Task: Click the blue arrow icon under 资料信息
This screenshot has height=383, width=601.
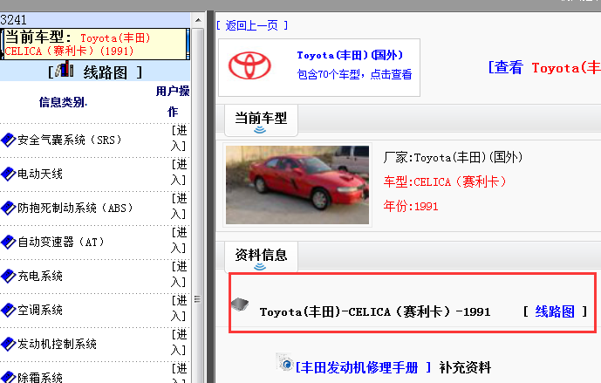Action: click(x=260, y=266)
